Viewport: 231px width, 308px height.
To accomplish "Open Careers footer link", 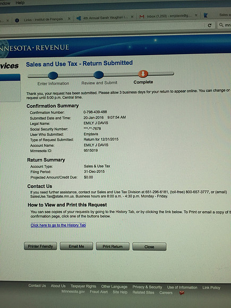I will pyautogui.click(x=166, y=293).
